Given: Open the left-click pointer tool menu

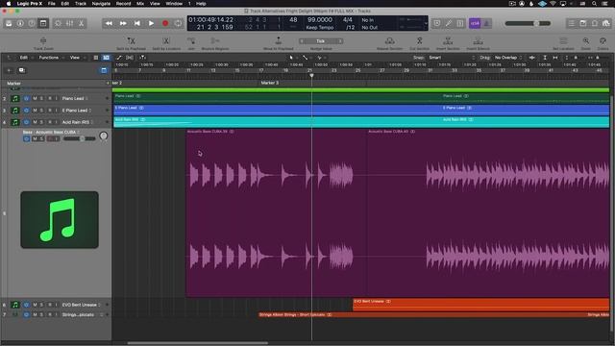Looking at the screenshot, I should (292, 58).
